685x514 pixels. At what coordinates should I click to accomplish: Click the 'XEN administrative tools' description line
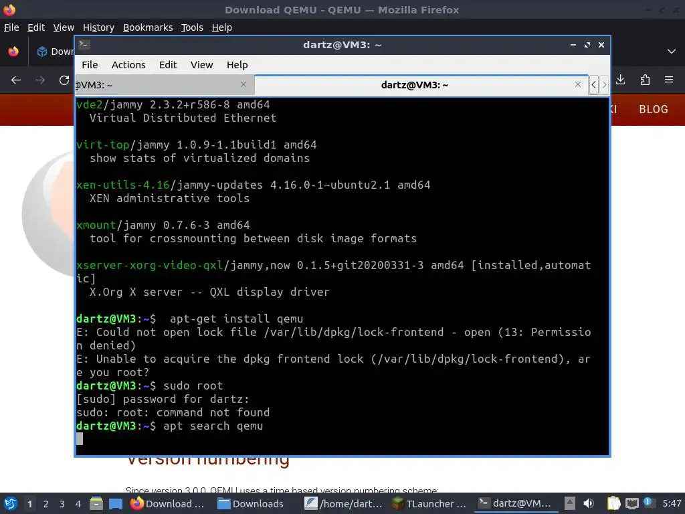pyautogui.click(x=169, y=198)
